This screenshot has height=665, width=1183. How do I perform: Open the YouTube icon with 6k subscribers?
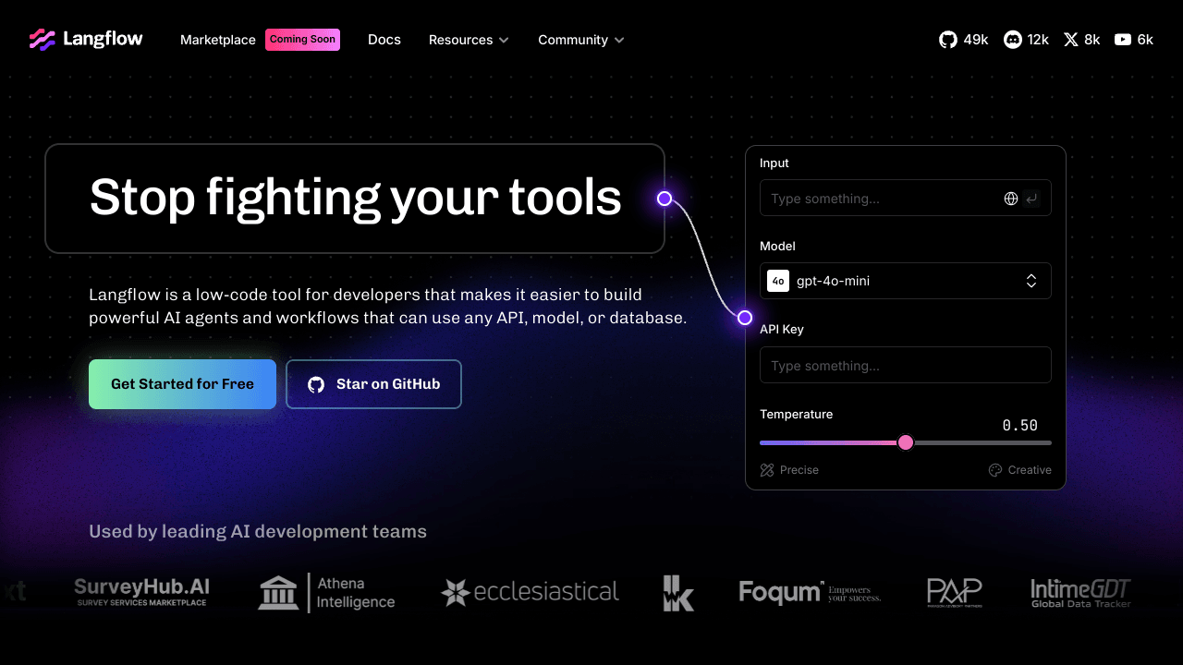click(x=1123, y=40)
